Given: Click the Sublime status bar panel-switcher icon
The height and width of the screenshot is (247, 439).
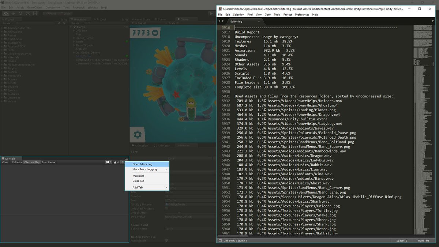Looking at the screenshot, I should [220, 240].
